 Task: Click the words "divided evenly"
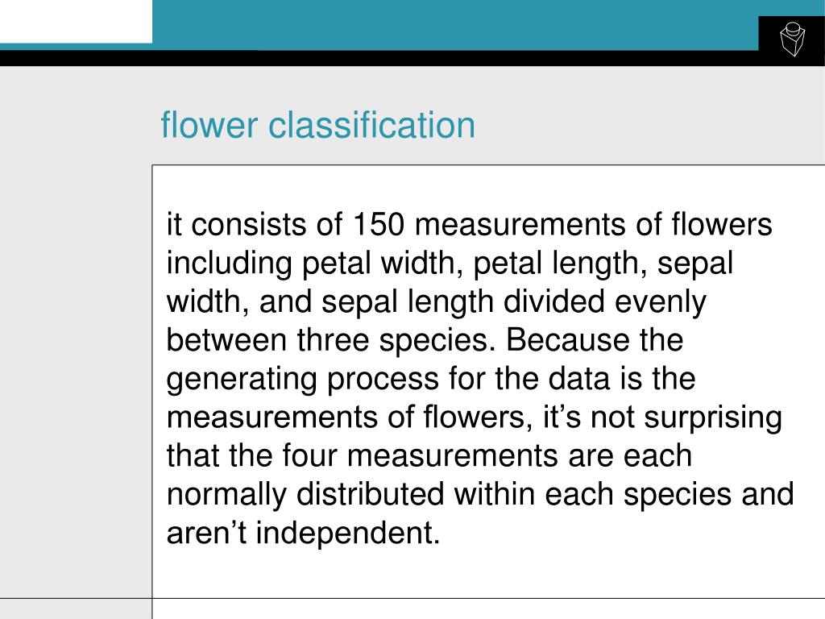click(x=604, y=302)
